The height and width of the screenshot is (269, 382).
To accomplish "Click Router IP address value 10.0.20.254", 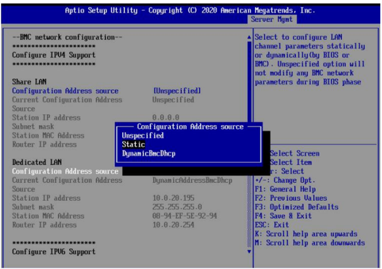I will point(173,225).
